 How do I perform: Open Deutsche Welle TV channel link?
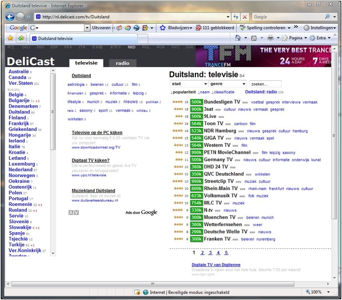(226, 232)
